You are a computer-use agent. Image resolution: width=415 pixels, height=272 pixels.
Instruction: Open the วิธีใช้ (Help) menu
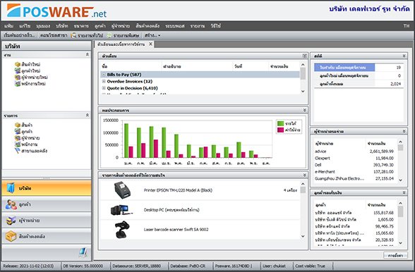click(215, 26)
